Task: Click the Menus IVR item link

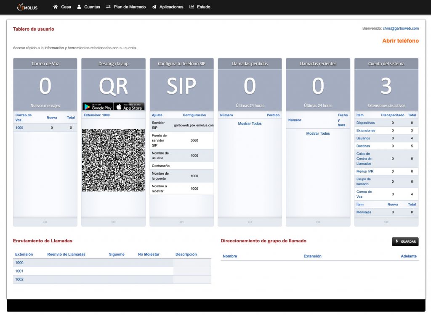Action: (x=365, y=171)
